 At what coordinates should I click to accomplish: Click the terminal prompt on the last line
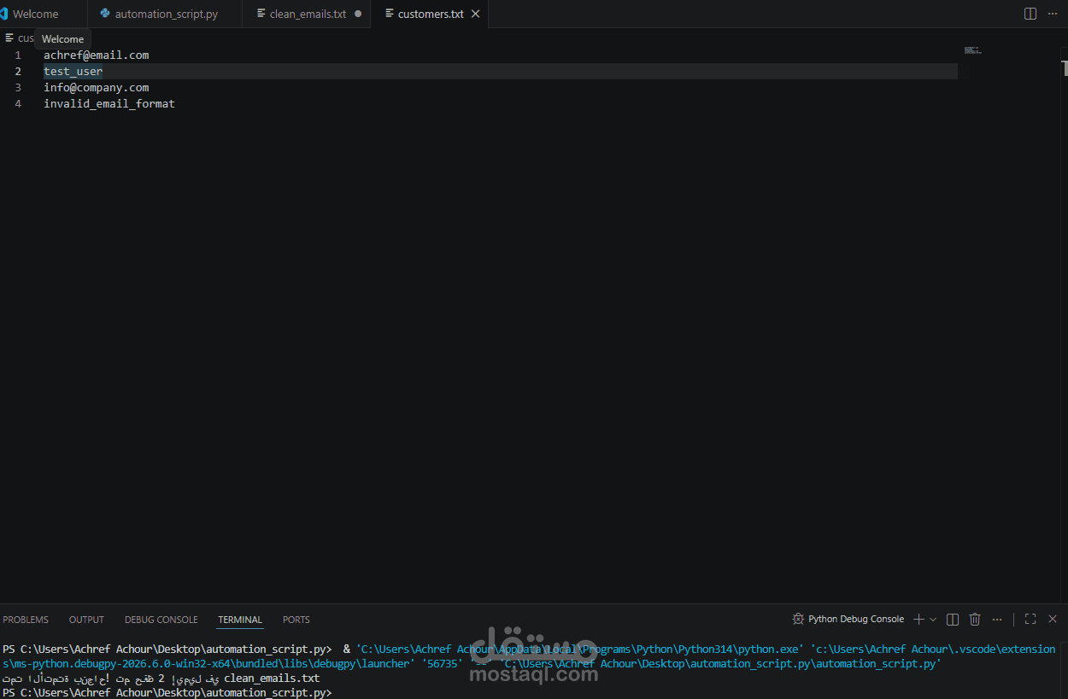[167, 692]
